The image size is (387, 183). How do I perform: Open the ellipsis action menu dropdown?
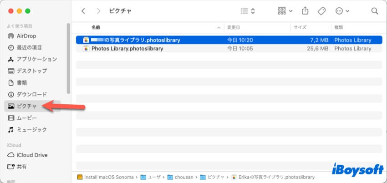pyautogui.click(x=342, y=11)
